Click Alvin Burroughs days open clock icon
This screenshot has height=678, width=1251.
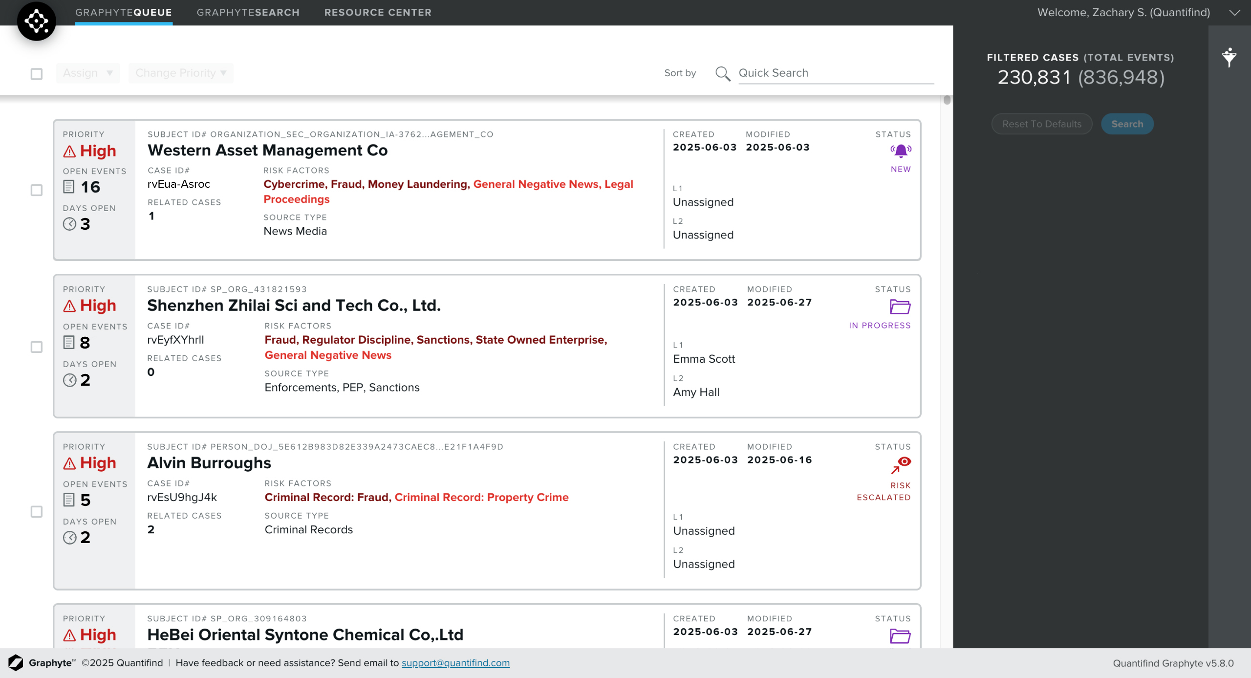click(69, 538)
